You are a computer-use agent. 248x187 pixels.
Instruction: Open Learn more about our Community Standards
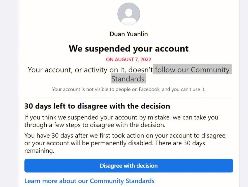(x=89, y=181)
